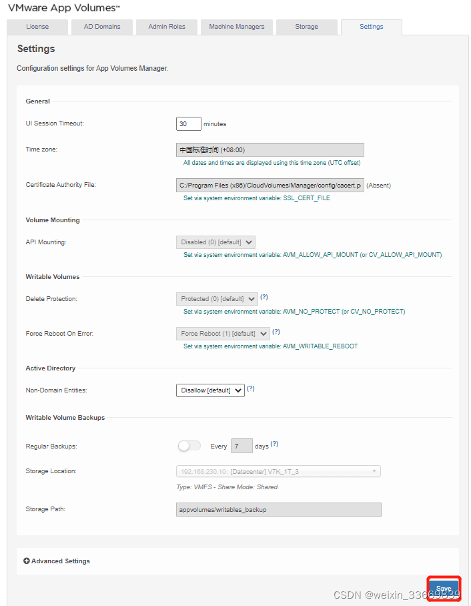Click plus icon beside Advanced Settings
Screen dimensions: 471x606
click(x=27, y=561)
